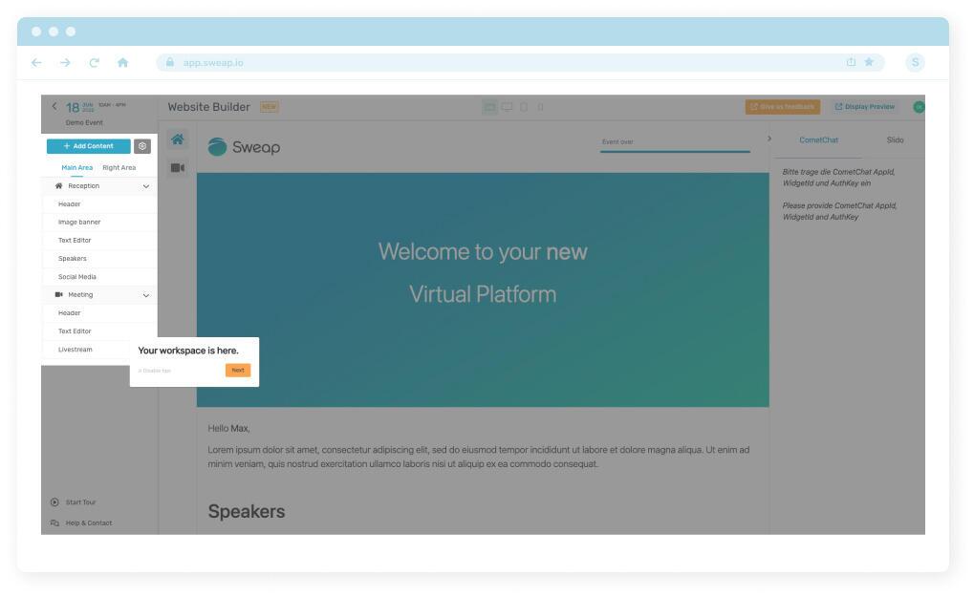
Task: Click the Add Content button
Action: (88, 146)
